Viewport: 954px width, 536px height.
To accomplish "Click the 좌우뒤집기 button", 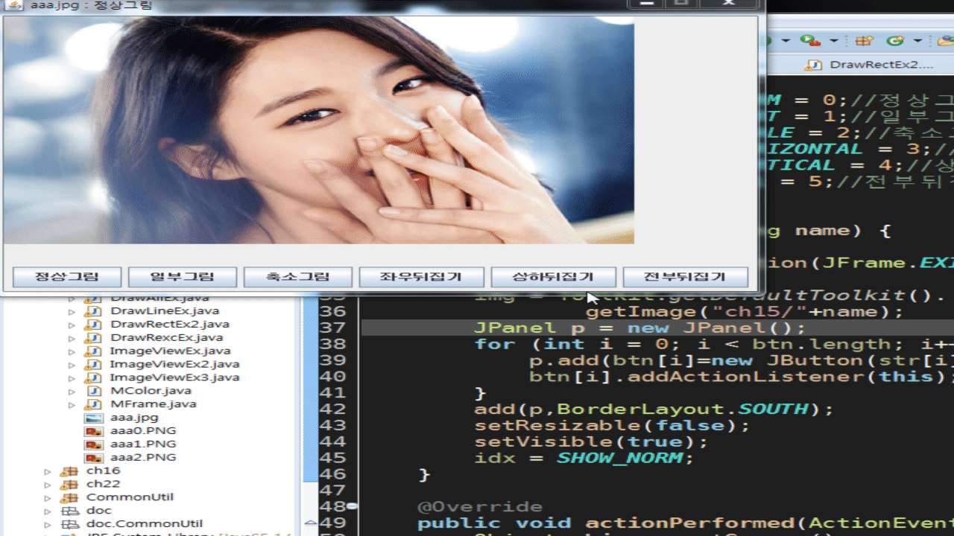I will pyautogui.click(x=421, y=277).
